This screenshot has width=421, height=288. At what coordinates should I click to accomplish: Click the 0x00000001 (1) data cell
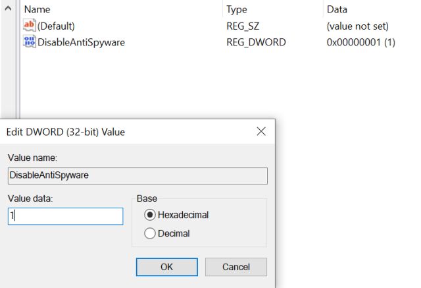[x=360, y=42]
